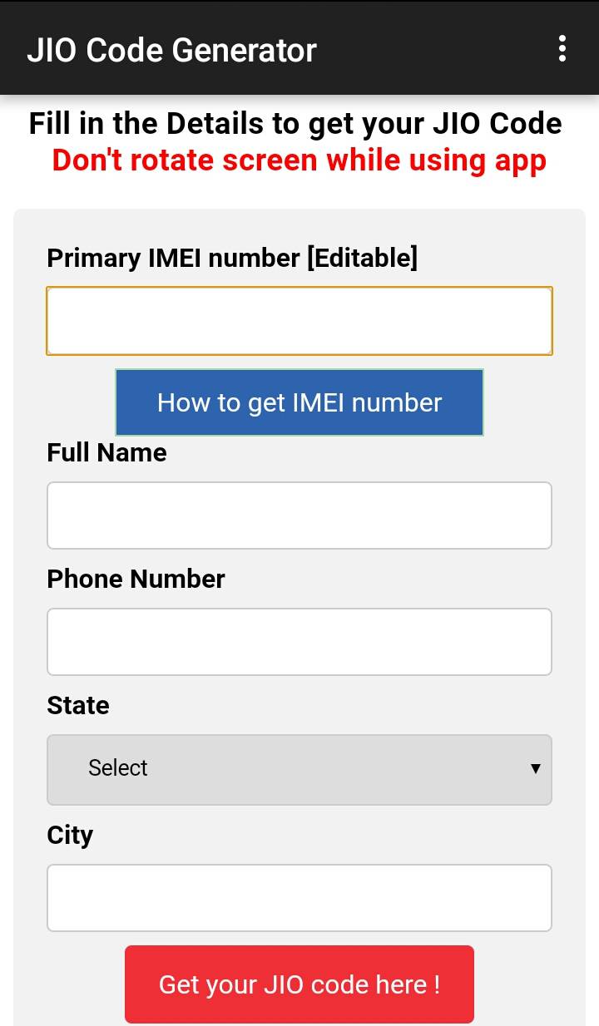The image size is (599, 1026).
Task: Click the Primary IMEI number [Editable] label
Action: point(232,258)
